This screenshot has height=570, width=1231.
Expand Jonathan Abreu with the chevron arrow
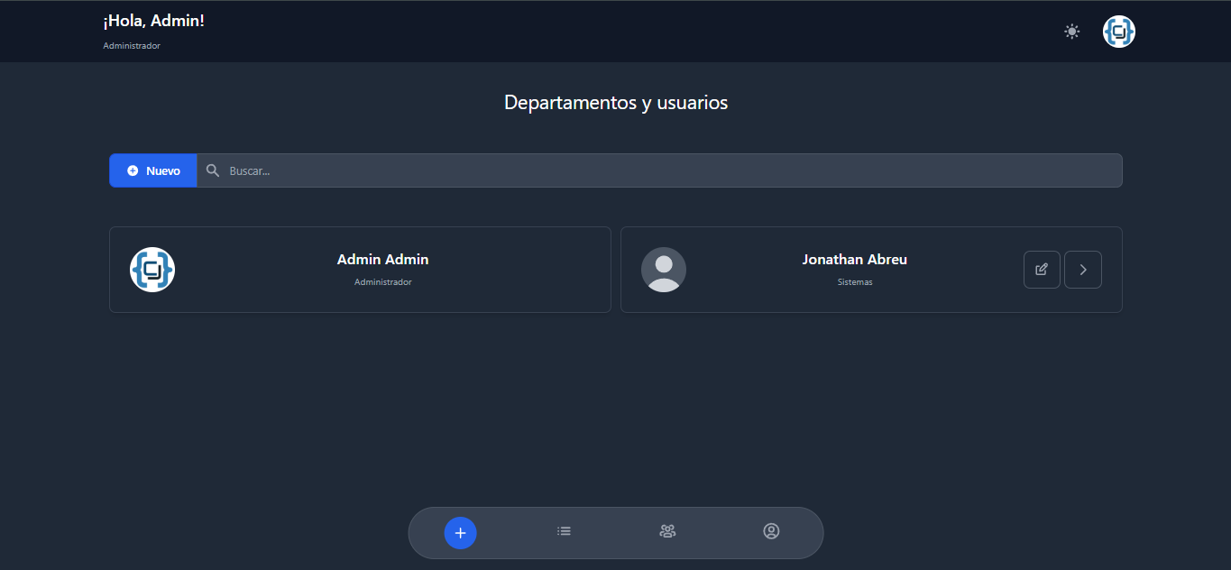(x=1083, y=270)
